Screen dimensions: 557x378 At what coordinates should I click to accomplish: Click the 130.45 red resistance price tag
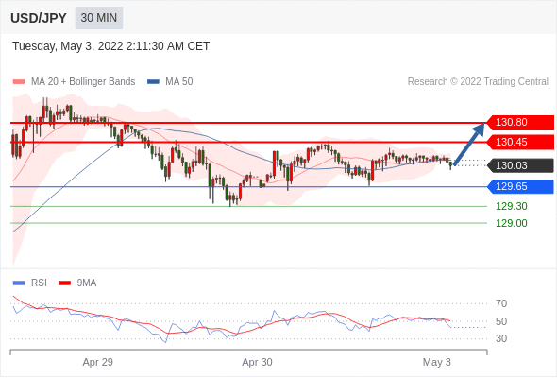520,143
